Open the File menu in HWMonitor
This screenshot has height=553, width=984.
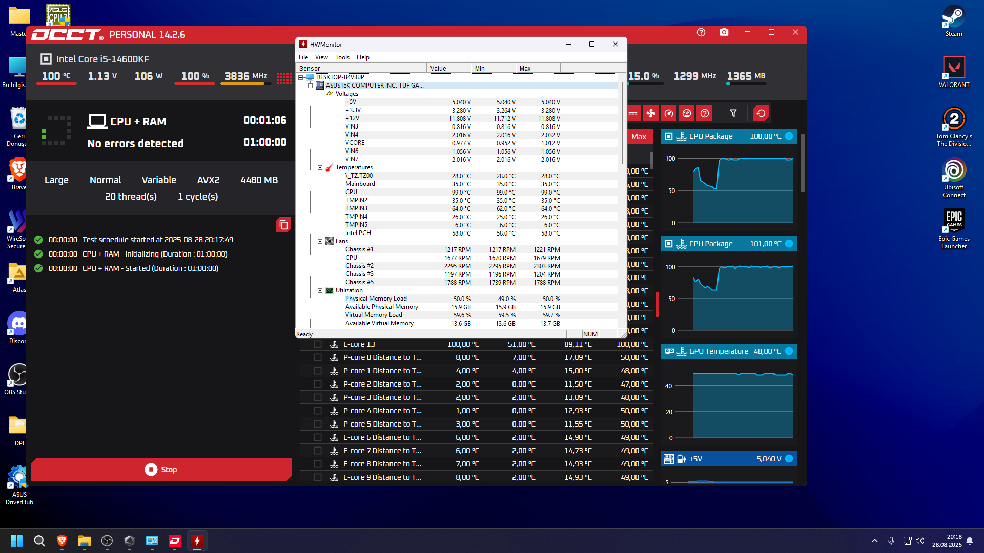click(303, 57)
